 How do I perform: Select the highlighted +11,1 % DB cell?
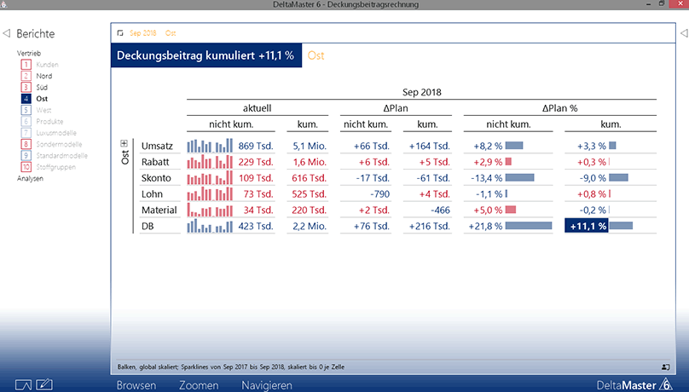586,226
